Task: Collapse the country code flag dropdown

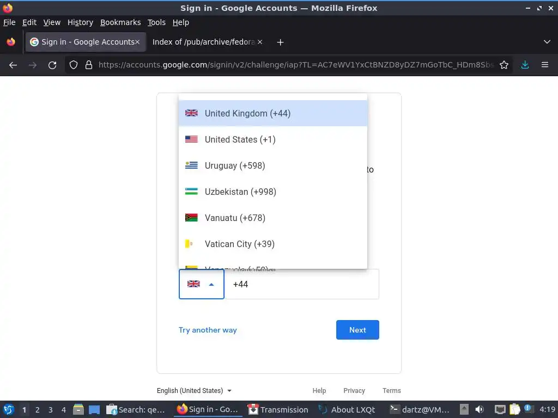Action: coord(202,284)
